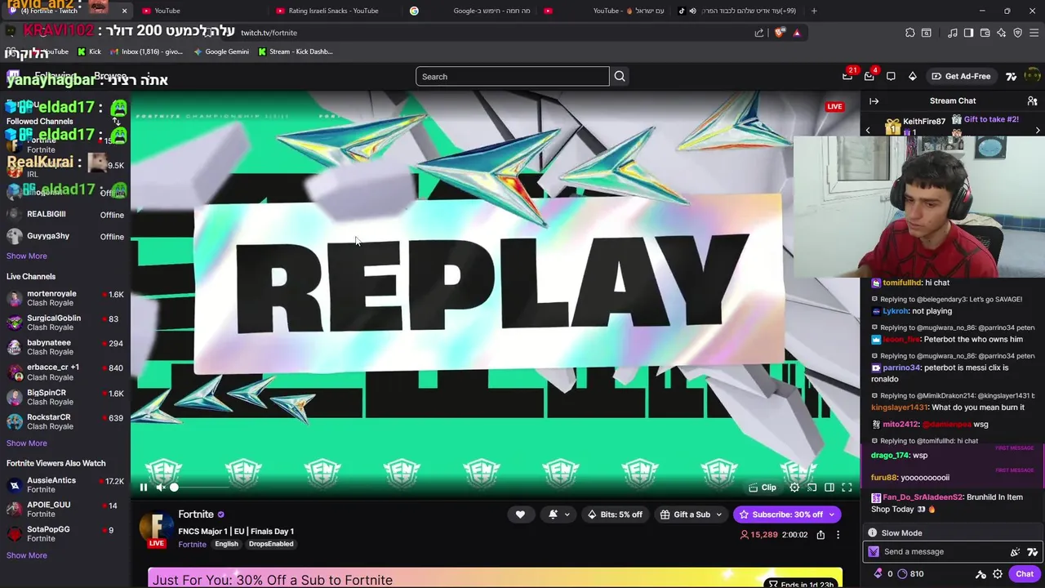The image size is (1045, 588).
Task: Open the browser hamburger main menu
Action: point(1034,33)
